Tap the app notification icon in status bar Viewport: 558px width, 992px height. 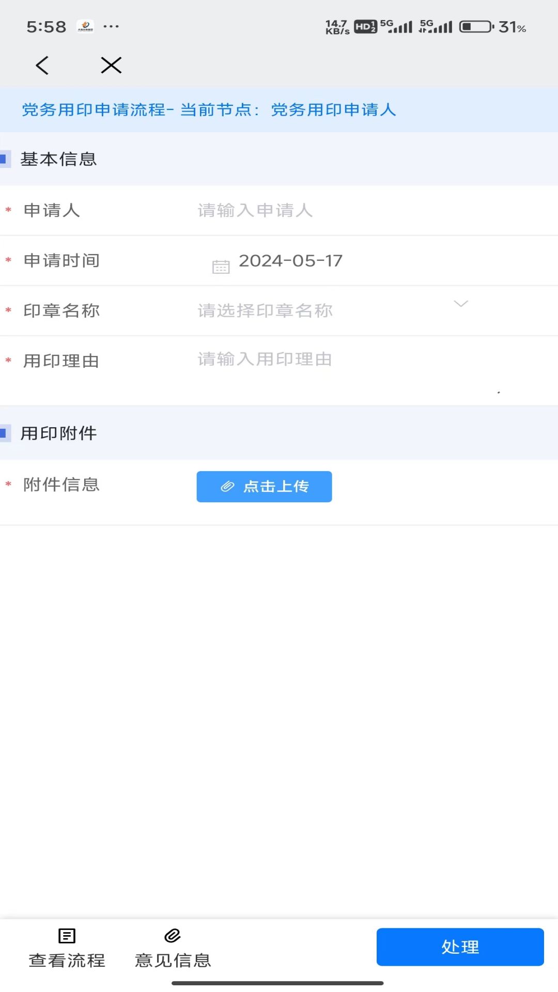click(x=85, y=26)
